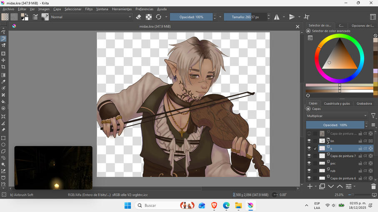Viewport: 378px width, 212px height.
Task: Toggle Preserve alpha checker icon in toolbar
Action: pyautogui.click(x=149, y=17)
